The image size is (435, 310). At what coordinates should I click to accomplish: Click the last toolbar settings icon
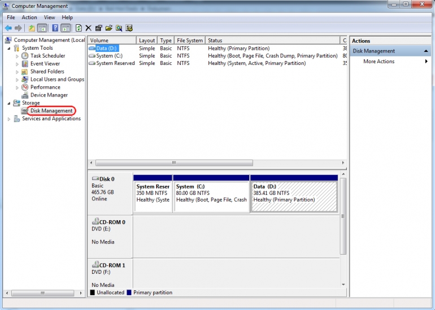[x=129, y=28]
